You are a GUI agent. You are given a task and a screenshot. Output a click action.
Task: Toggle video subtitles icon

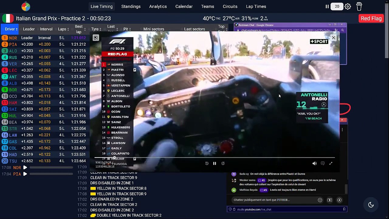(323, 163)
